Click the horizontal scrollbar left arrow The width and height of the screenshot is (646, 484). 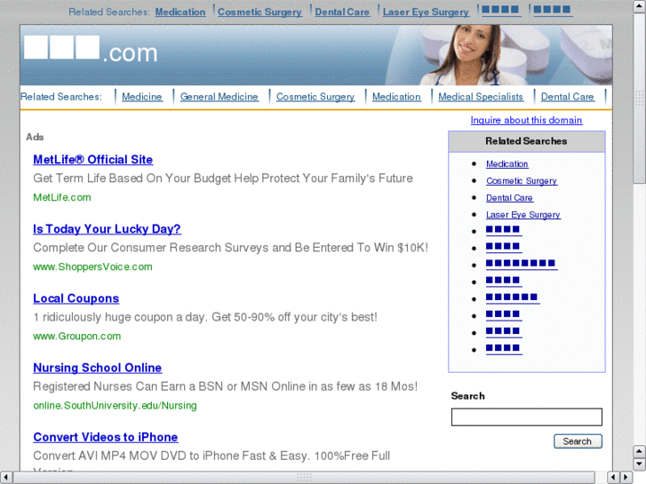[5, 478]
